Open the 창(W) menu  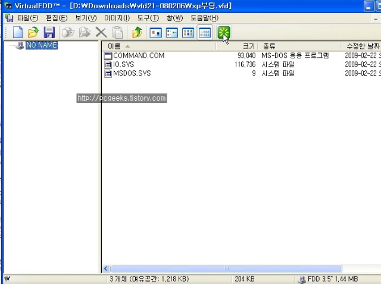coord(174,18)
